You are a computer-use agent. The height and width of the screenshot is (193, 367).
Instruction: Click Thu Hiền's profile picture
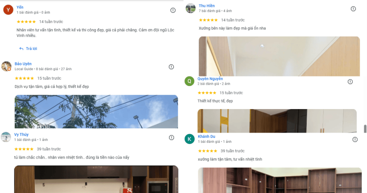coord(191,9)
